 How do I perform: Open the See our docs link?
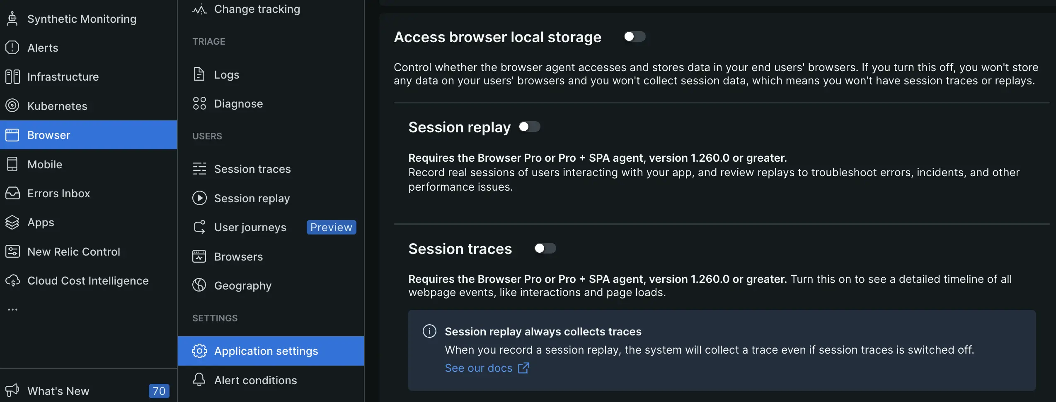pyautogui.click(x=479, y=368)
